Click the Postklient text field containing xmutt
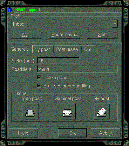 pyautogui.click(x=78, y=69)
